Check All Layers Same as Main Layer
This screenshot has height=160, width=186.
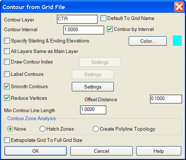click(x=7, y=51)
